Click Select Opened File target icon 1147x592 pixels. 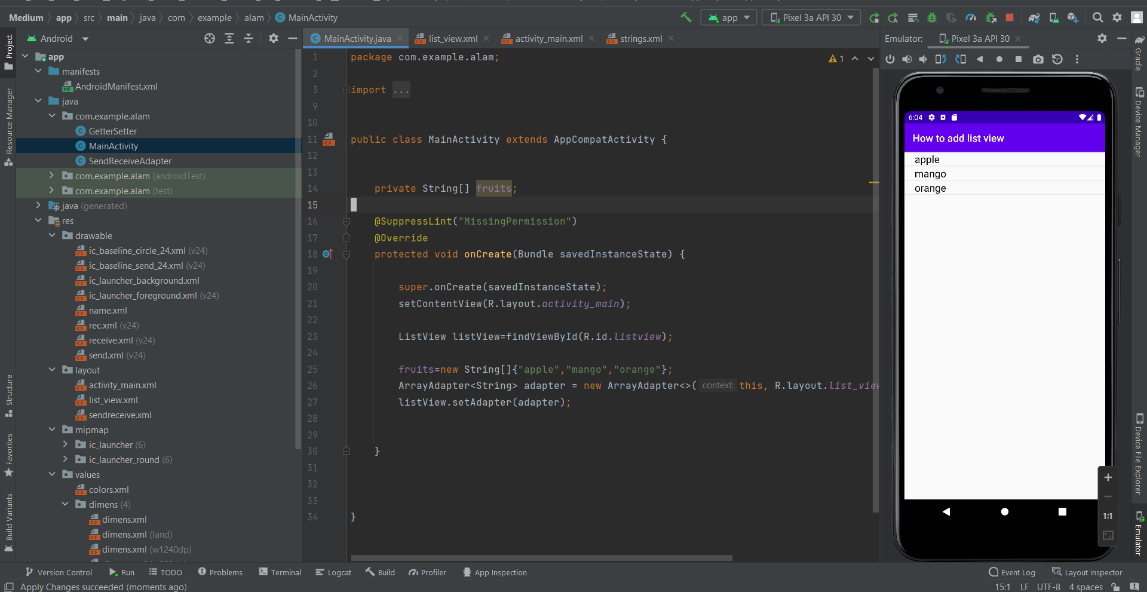210,39
